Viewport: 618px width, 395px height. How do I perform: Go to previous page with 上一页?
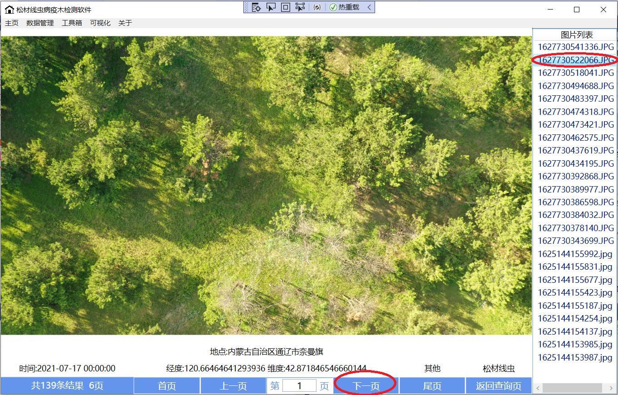[233, 386]
